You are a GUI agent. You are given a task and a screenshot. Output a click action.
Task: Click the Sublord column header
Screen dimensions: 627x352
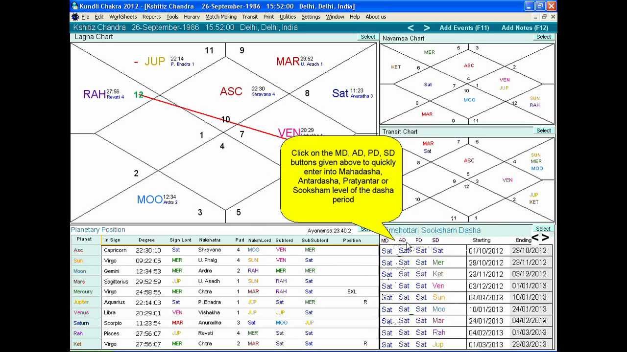point(284,240)
